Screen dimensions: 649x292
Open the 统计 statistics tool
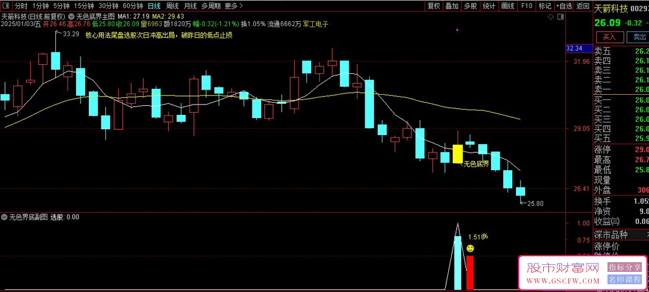tap(489, 6)
